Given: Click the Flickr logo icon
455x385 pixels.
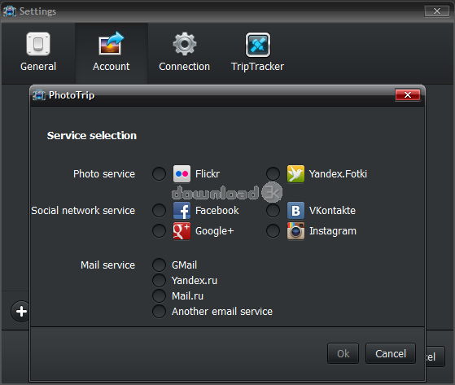Looking at the screenshot, I should pyautogui.click(x=182, y=174).
